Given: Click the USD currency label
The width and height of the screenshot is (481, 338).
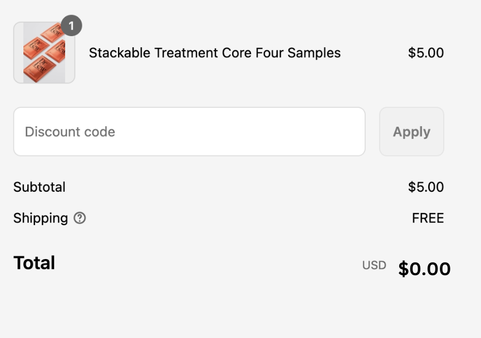Looking at the screenshot, I should pos(374,265).
